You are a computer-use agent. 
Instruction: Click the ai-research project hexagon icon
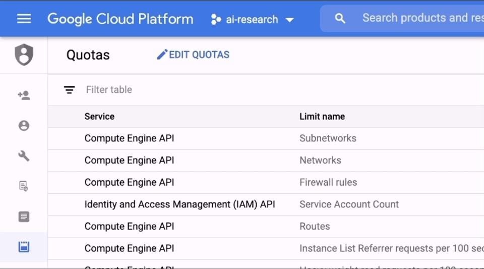(x=216, y=20)
